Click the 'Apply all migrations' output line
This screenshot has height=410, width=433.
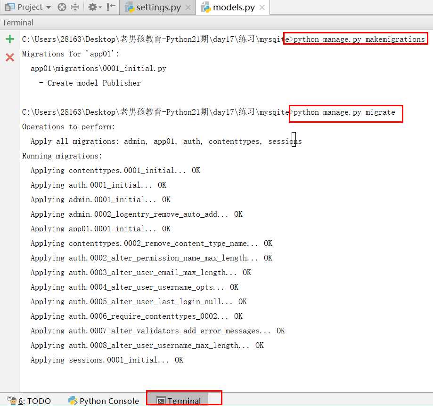(x=166, y=142)
